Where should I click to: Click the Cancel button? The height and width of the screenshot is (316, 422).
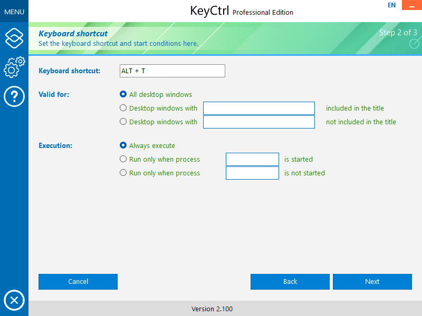coord(78,282)
